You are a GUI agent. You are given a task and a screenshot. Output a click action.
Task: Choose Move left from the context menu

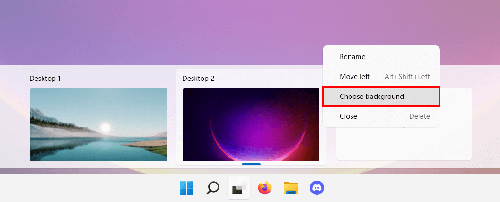coord(355,77)
